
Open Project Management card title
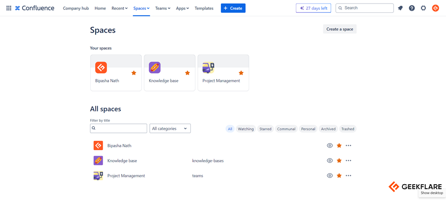[x=221, y=80]
